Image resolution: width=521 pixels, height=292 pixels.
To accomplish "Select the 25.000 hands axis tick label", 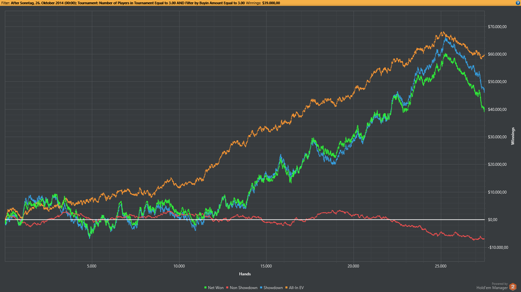I will tap(441, 266).
